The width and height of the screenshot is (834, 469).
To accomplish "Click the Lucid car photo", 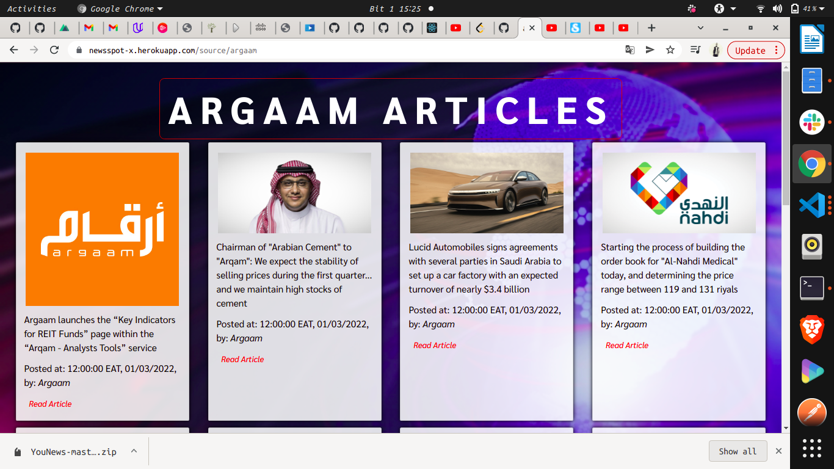I will coord(487,193).
